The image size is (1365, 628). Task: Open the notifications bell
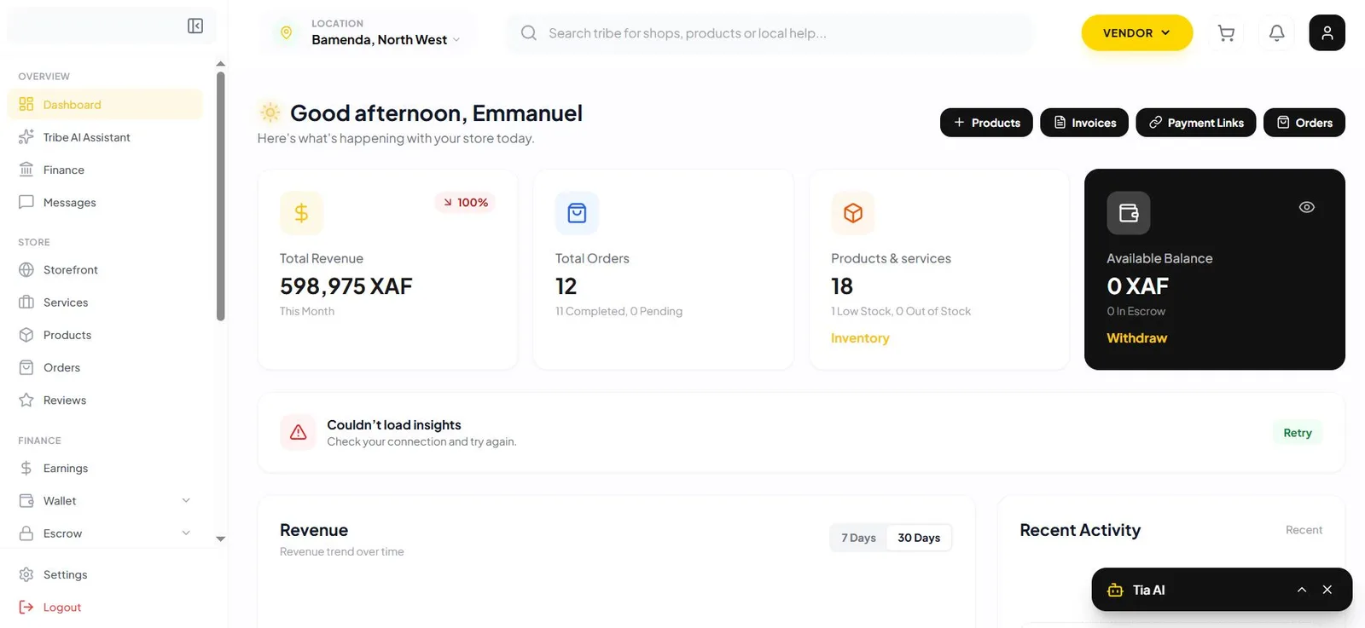1276,33
